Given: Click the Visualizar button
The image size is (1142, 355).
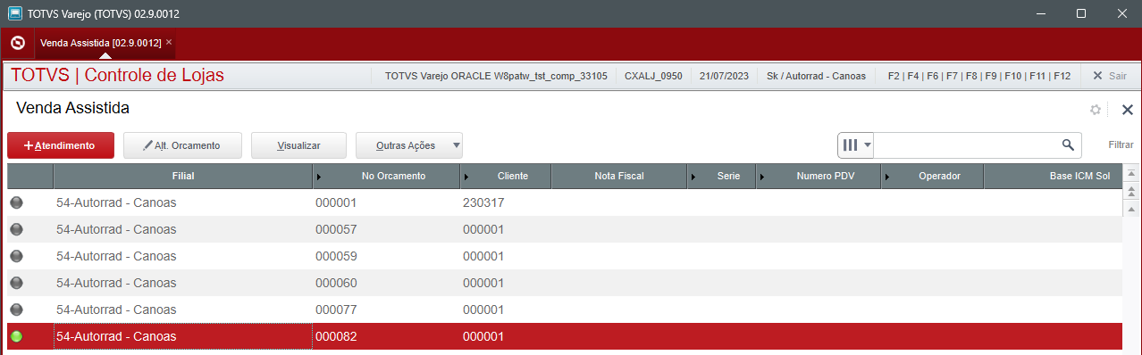Looking at the screenshot, I should (298, 144).
